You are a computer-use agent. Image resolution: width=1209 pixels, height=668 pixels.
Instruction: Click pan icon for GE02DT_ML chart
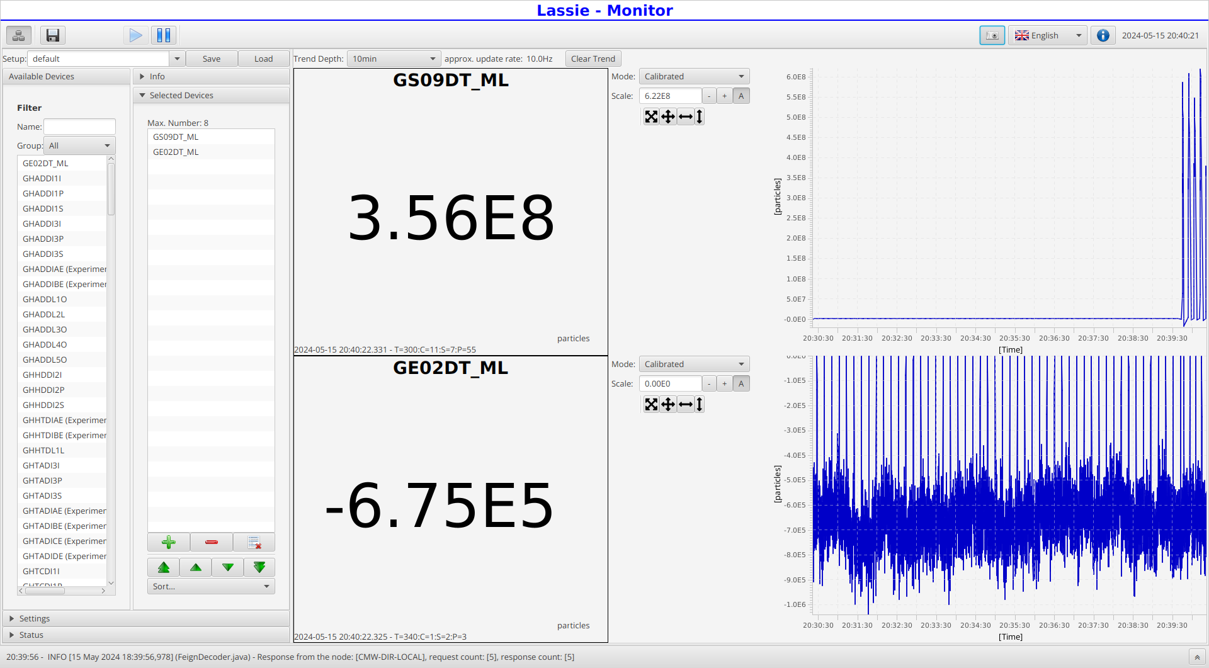point(668,404)
